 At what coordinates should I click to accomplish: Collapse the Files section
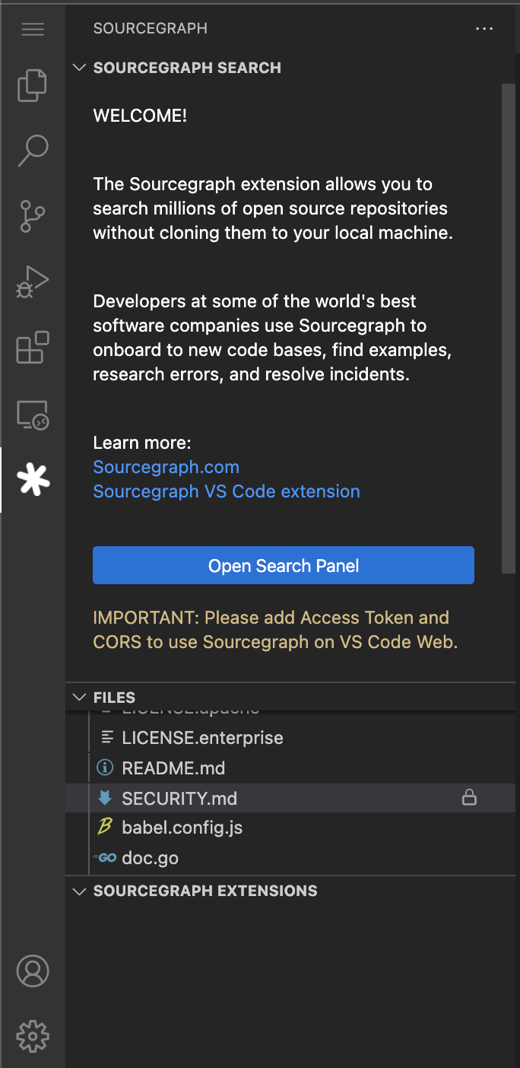79,698
